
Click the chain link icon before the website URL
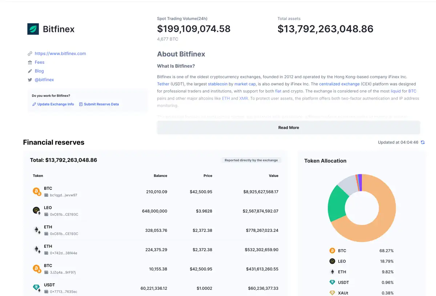coord(30,53)
